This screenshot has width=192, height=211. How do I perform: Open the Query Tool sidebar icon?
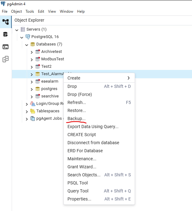[x=6, y=34]
